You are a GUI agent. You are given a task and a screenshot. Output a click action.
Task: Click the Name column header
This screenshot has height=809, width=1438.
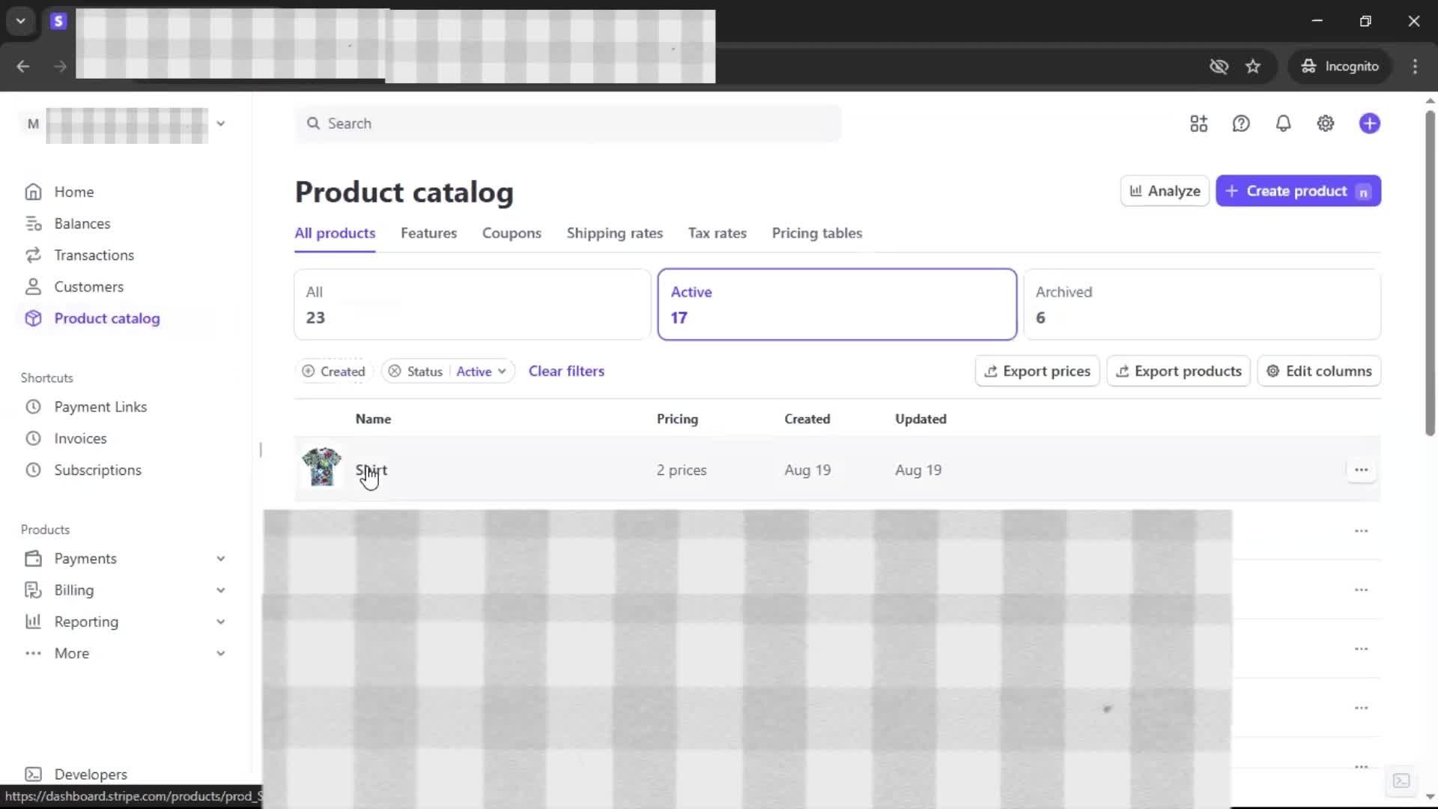pos(373,419)
